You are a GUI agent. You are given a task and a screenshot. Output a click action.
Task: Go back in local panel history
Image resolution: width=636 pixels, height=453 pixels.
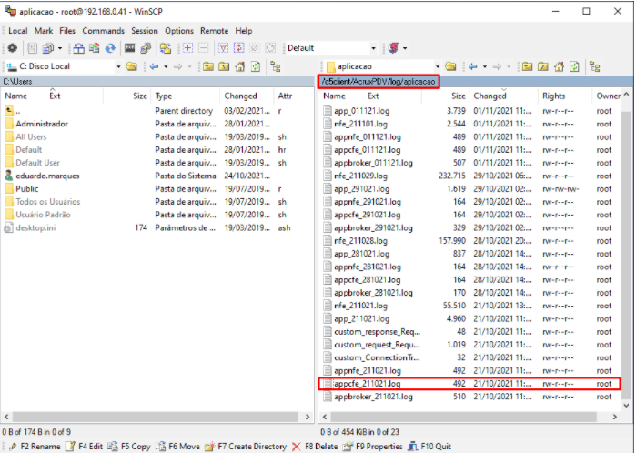tap(154, 66)
